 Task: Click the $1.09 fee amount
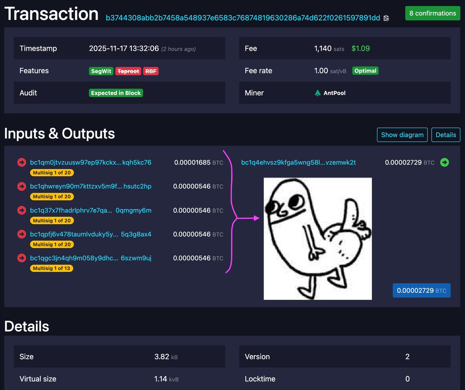(x=361, y=48)
